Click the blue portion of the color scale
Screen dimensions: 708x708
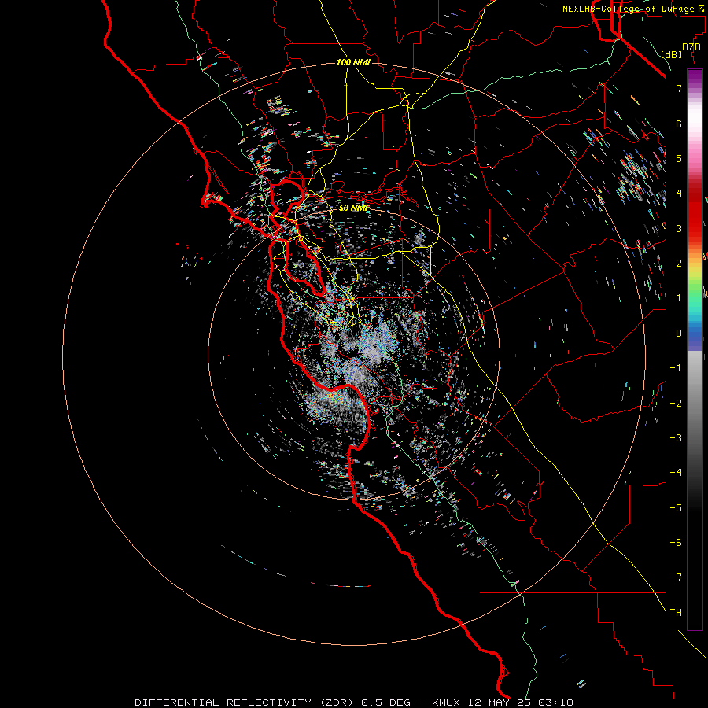click(x=695, y=334)
